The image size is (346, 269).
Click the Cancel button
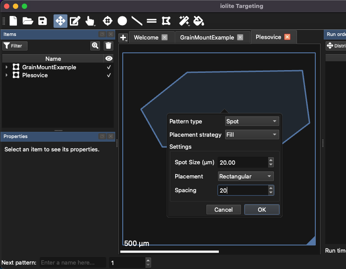(224, 210)
